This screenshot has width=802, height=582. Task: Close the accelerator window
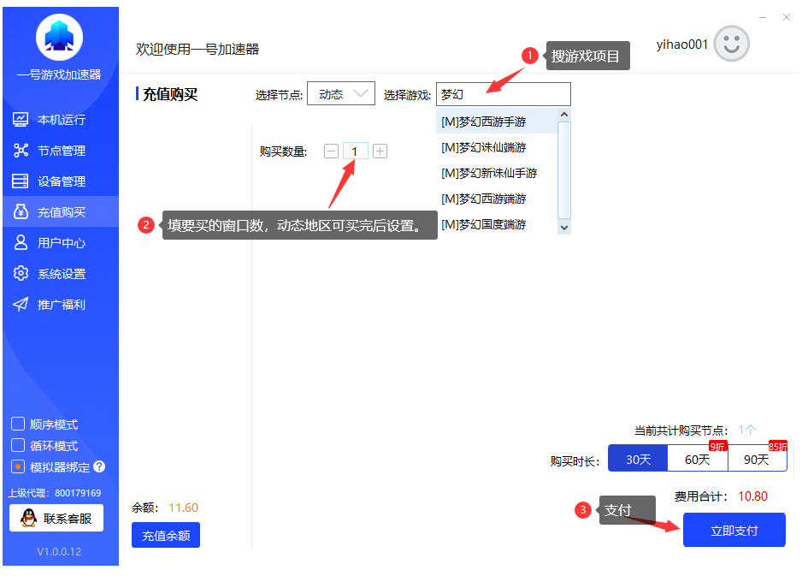(787, 17)
